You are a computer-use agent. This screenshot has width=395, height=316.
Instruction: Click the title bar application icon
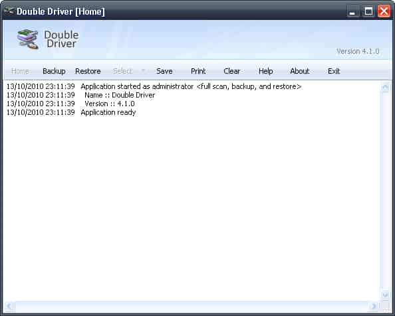(9, 11)
